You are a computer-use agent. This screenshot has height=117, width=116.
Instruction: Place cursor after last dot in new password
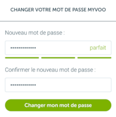coord(36,48)
